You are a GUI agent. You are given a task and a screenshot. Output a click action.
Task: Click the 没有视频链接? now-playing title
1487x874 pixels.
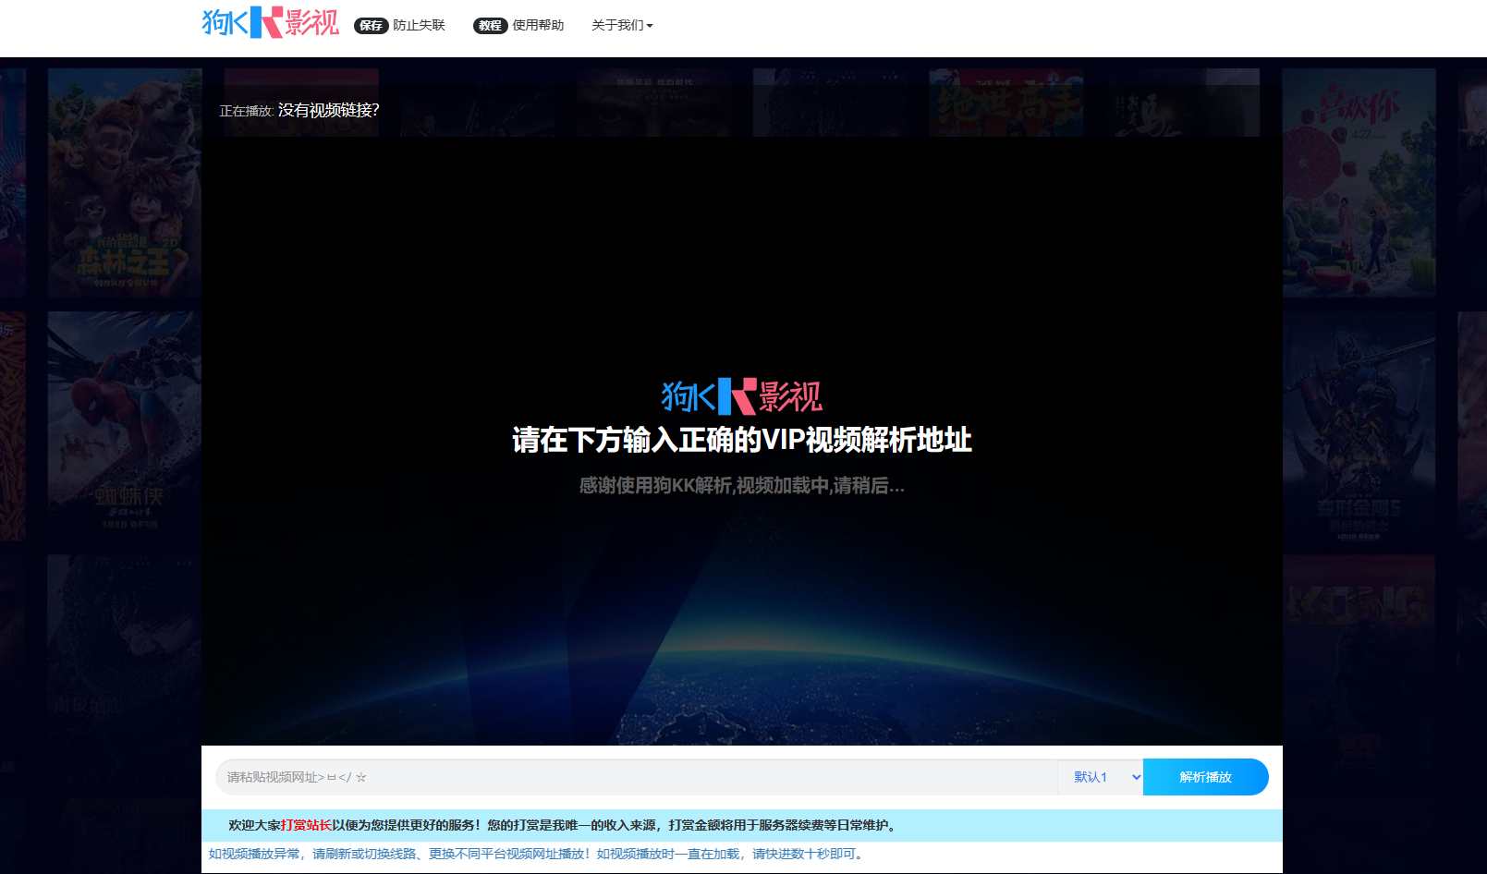(328, 111)
